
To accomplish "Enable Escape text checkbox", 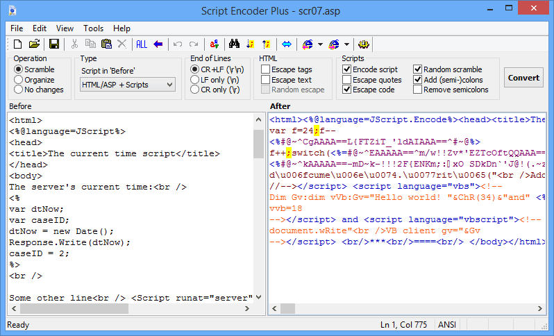I will tap(287, 80).
